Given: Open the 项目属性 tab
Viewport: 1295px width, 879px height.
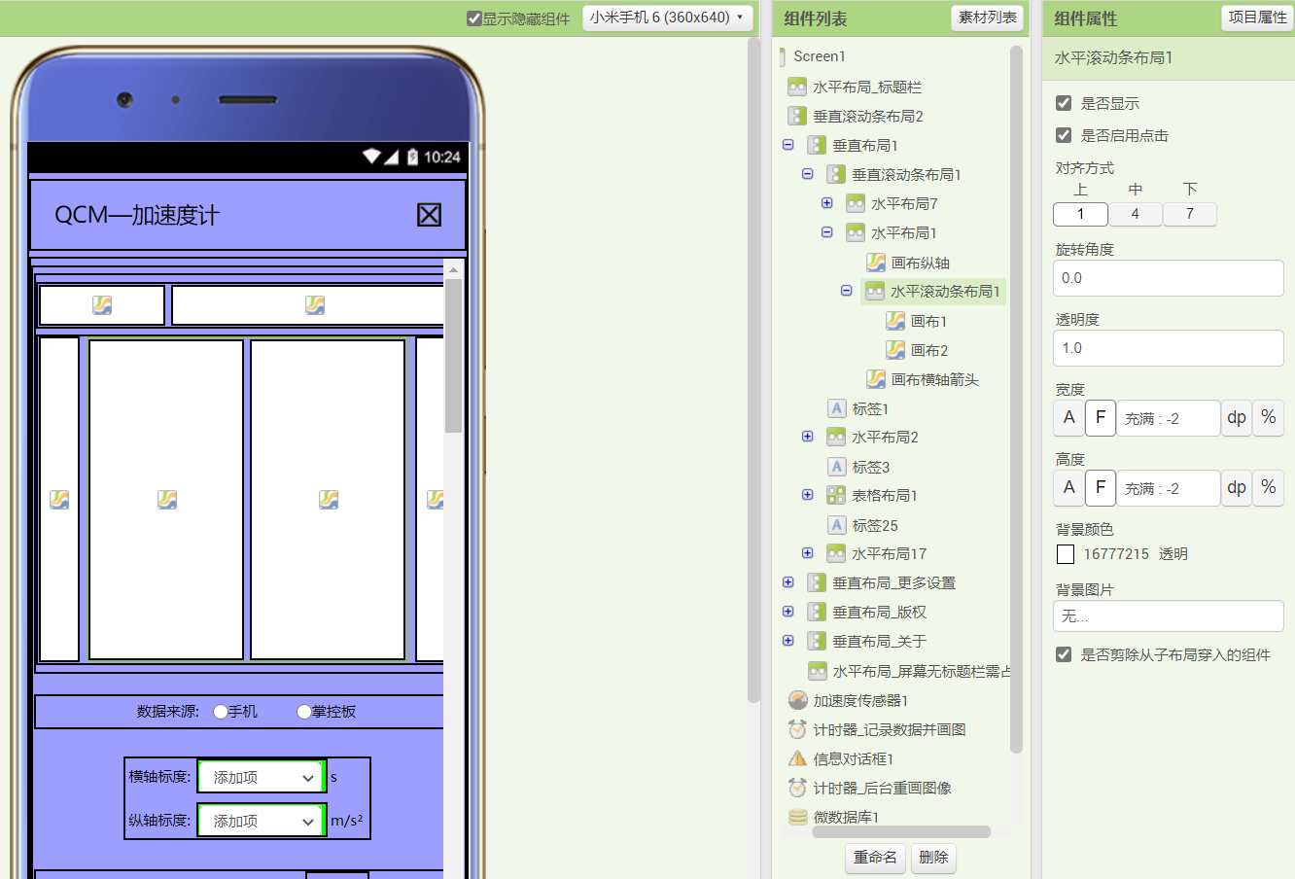Looking at the screenshot, I should coord(1257,18).
